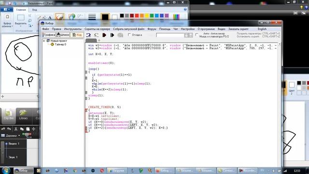Click the Заказать скрипт menu item
309x174 pixels.
point(238,29)
